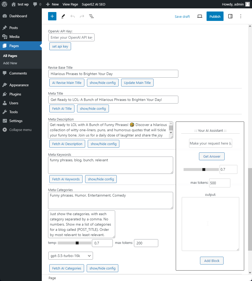Click the OpenAI API Key field

coord(71,37)
